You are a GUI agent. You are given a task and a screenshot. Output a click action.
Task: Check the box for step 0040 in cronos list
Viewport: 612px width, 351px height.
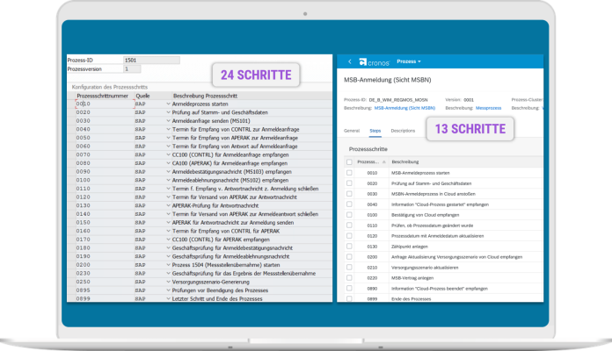click(x=349, y=204)
